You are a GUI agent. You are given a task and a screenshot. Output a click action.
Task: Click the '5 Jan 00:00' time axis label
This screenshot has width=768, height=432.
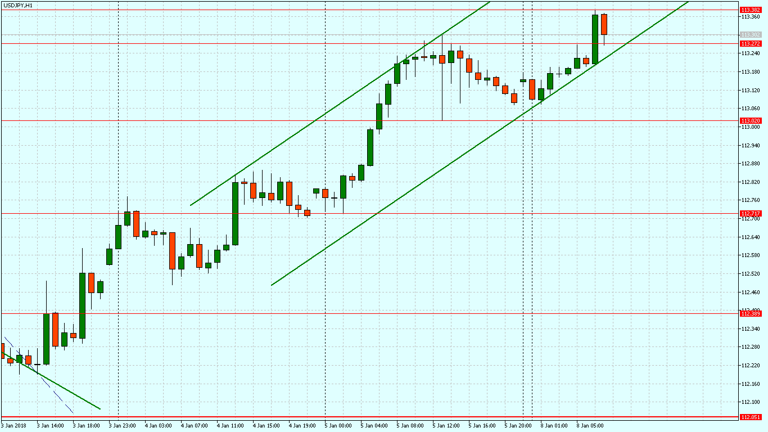point(337,426)
